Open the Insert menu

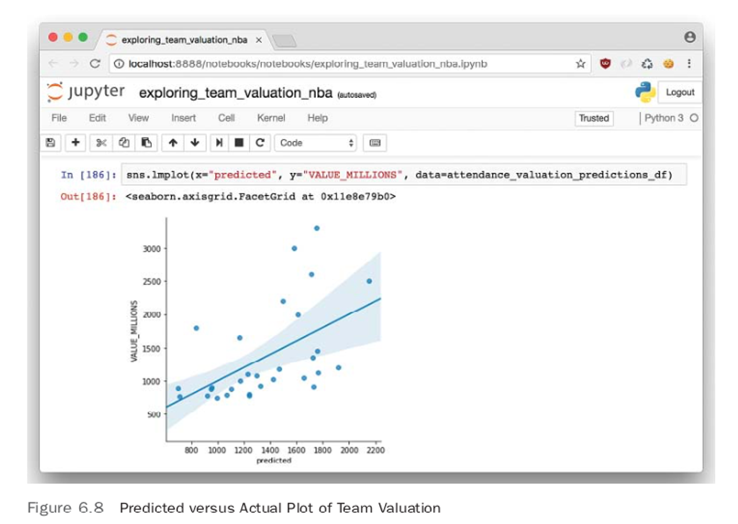coord(183,118)
